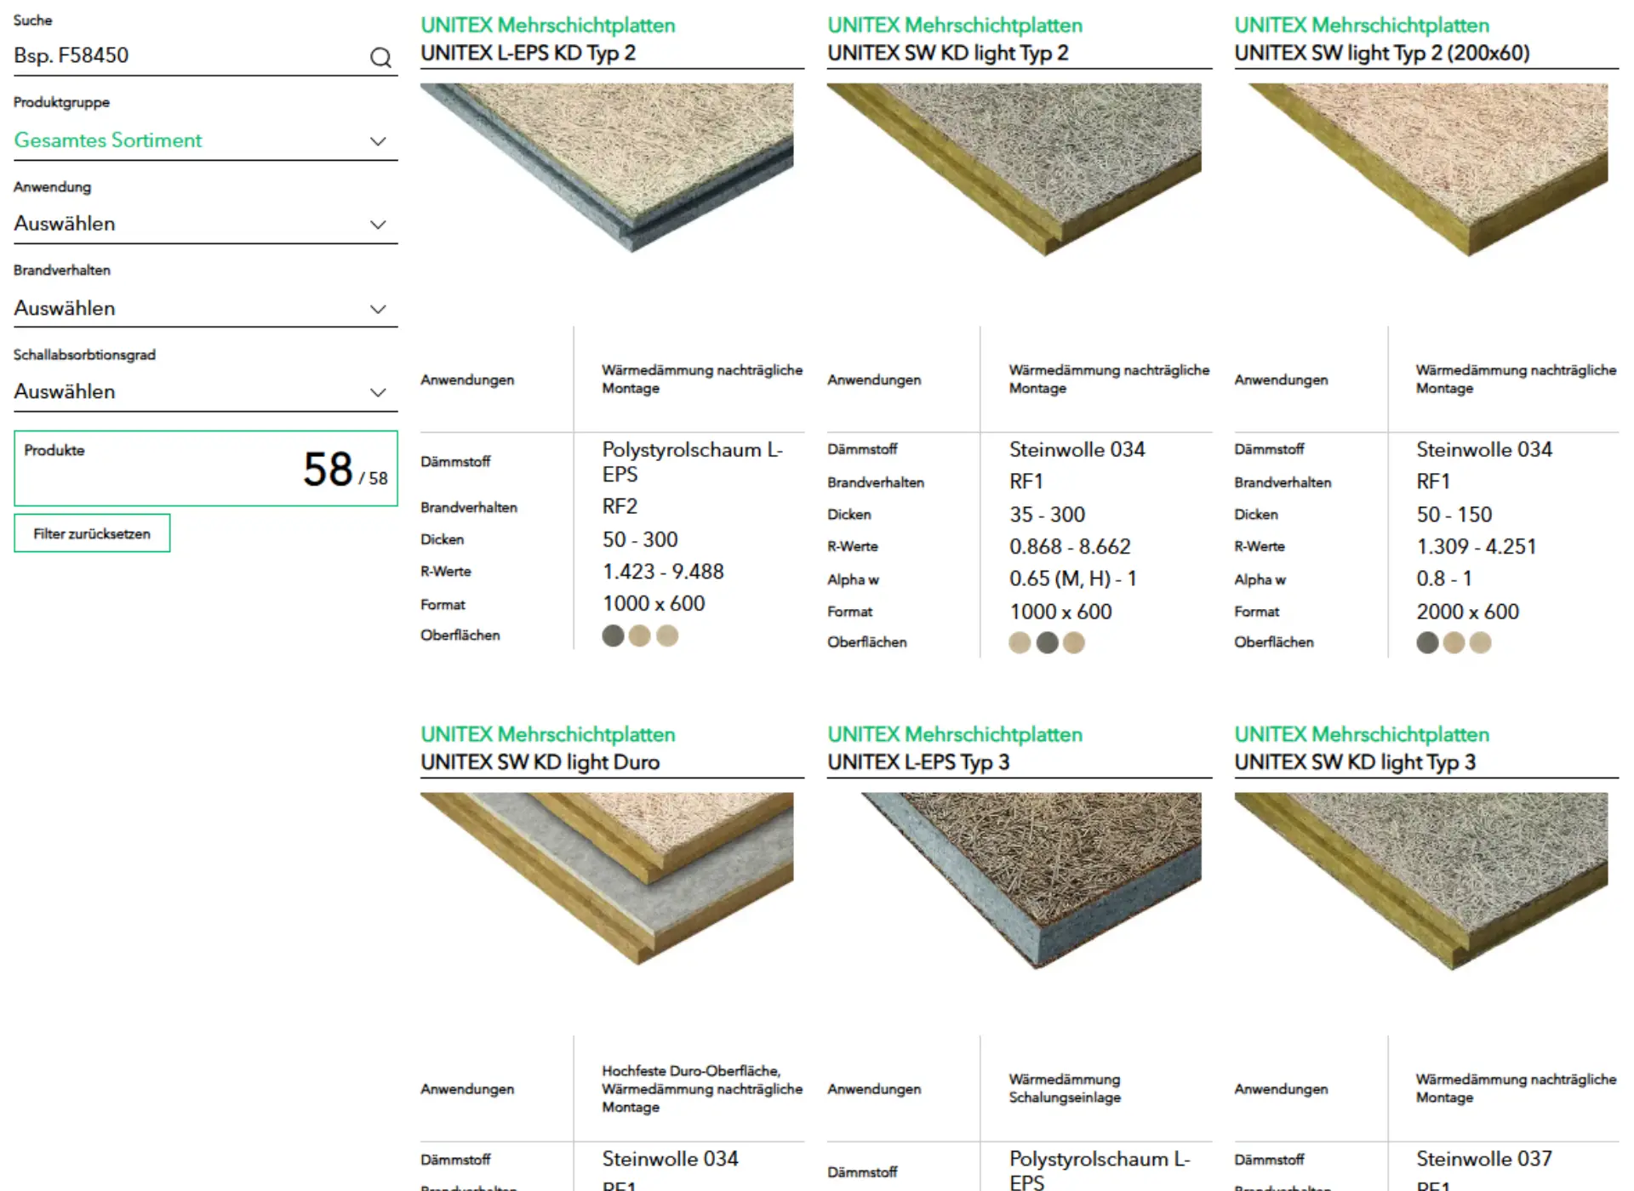
Task: Click the Brandverhalten value RF2
Action: 620,506
